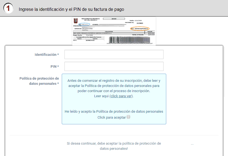Click the 'Identificación *' field label

[x=47, y=55]
